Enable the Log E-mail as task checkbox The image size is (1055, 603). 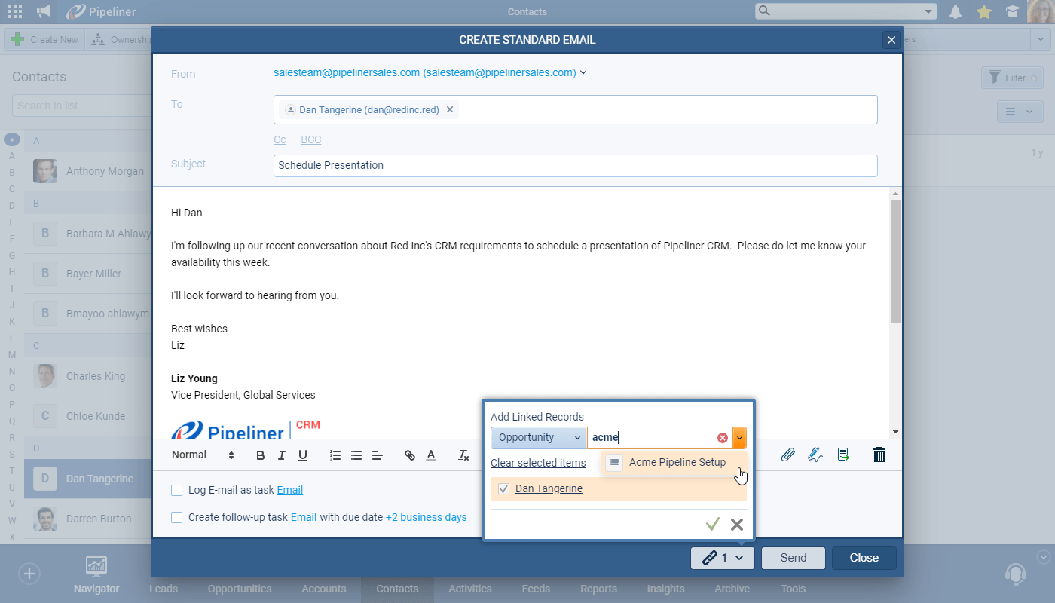tap(176, 490)
